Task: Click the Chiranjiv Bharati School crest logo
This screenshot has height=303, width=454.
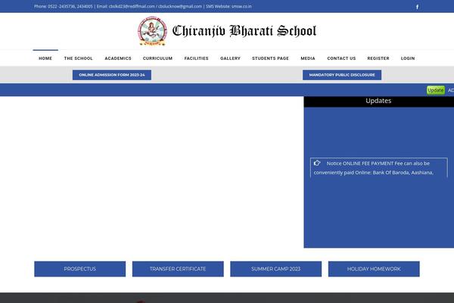Action: (152, 31)
